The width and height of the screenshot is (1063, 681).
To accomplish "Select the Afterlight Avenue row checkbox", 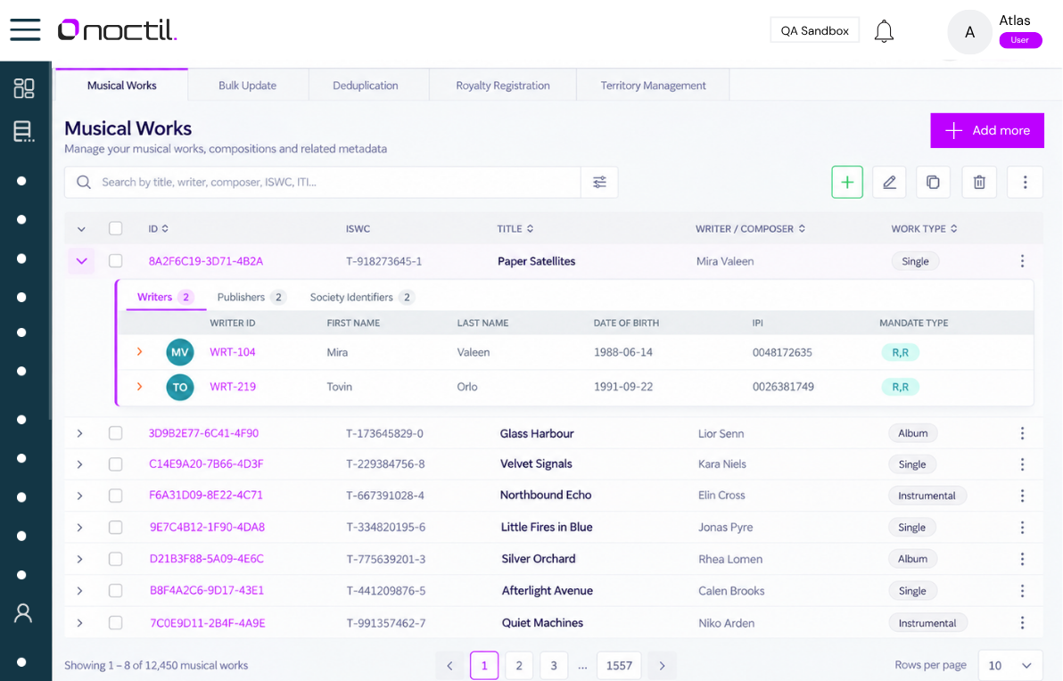I will tap(115, 591).
